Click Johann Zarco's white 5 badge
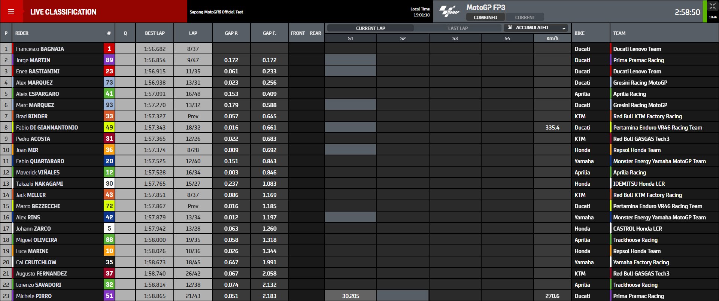Screen dimensions: 719x301 point(109,228)
